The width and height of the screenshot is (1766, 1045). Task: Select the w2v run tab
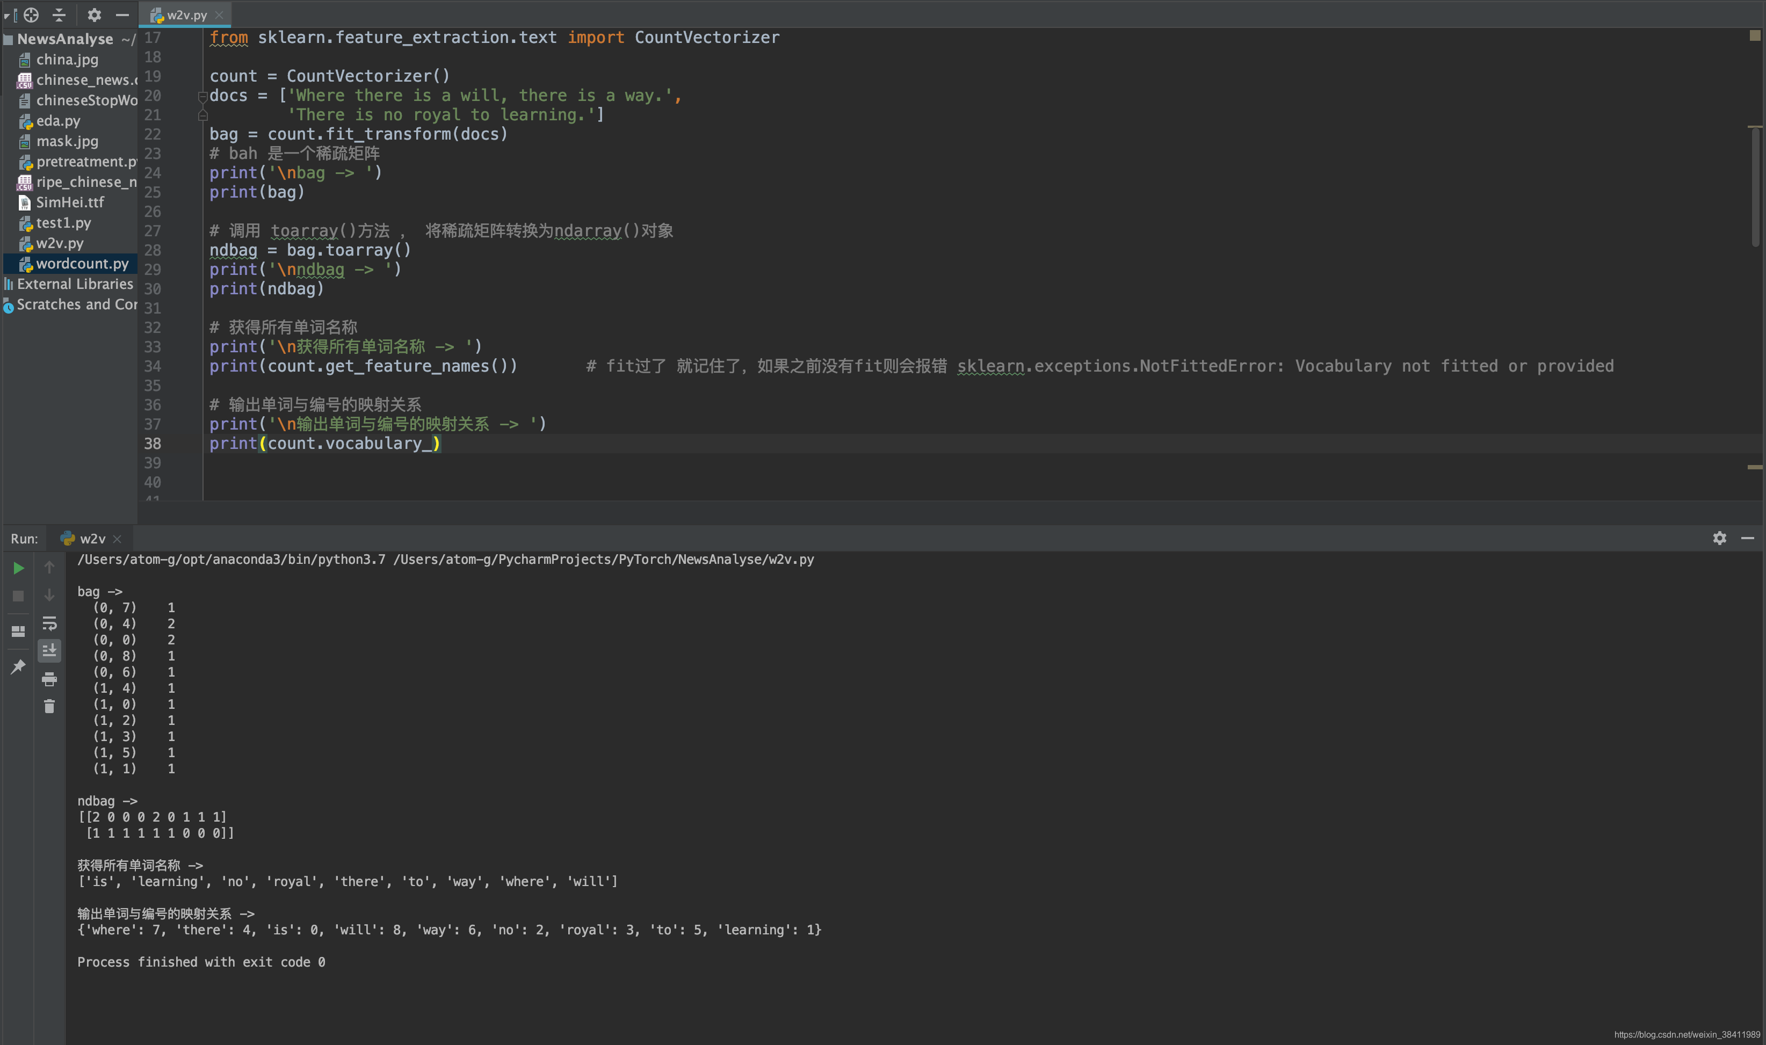click(x=91, y=539)
